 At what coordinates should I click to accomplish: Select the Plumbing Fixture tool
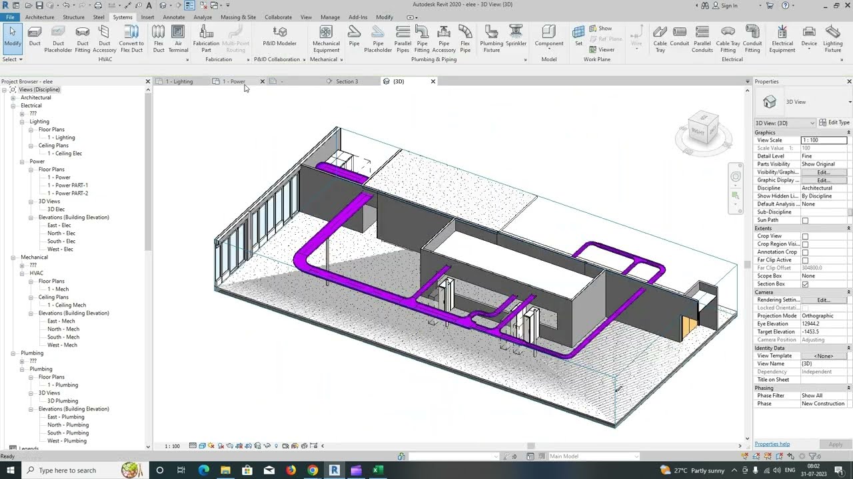(492, 39)
